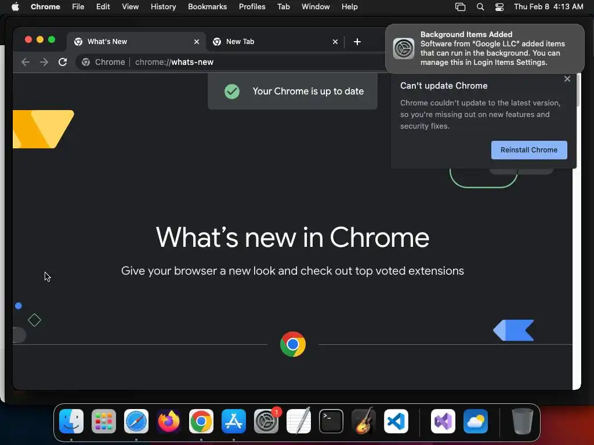The image size is (594, 445).
Task: Close the New Tab tab
Action: click(335, 42)
